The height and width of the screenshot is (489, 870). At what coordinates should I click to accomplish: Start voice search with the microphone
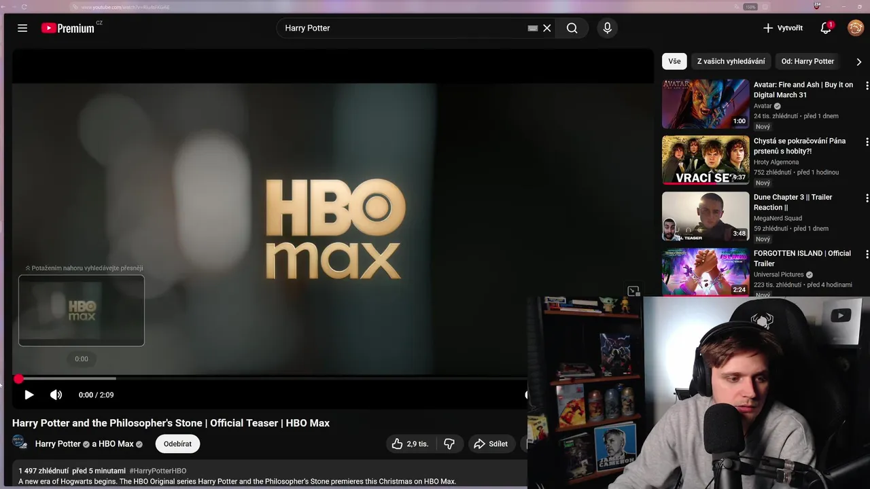click(x=608, y=28)
